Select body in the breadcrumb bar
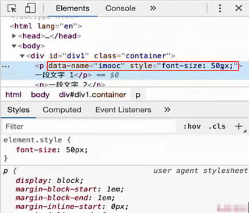 tap(40, 95)
